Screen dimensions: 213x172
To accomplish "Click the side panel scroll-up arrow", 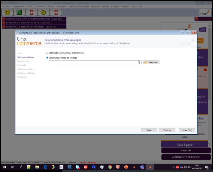I will pos(209,26).
